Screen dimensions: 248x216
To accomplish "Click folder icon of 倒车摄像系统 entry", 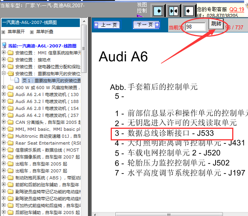I will 10,157.
